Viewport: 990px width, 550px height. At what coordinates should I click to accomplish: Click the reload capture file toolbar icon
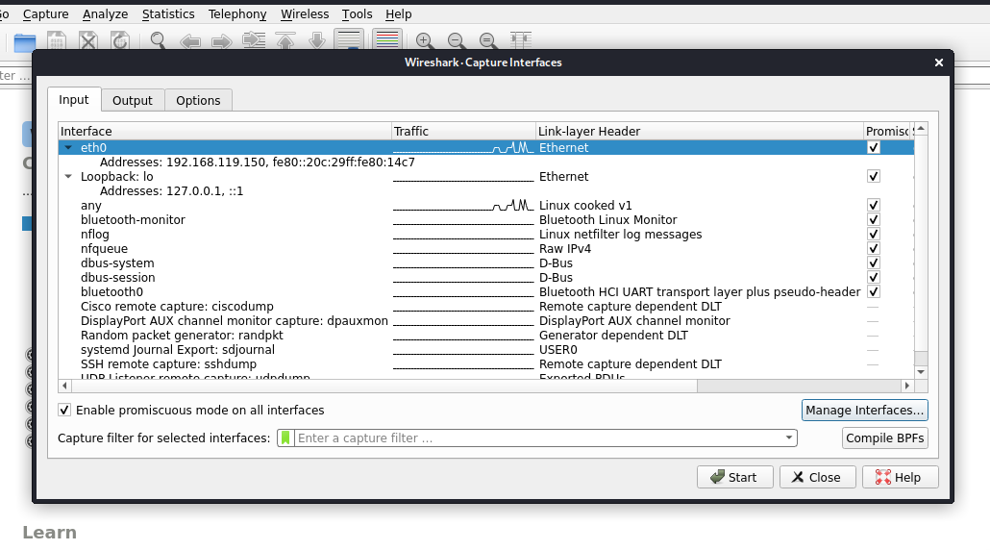click(x=119, y=41)
